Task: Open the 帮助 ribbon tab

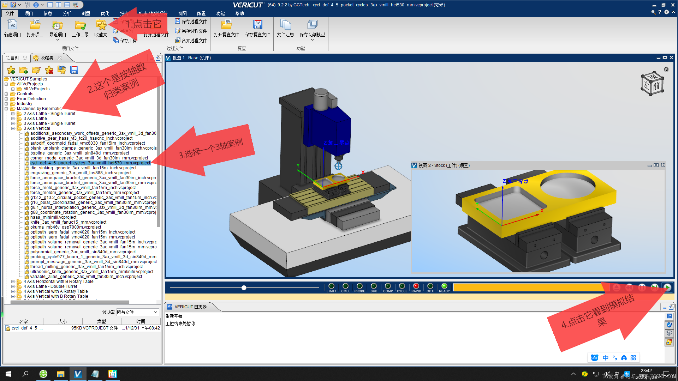Action: (x=240, y=13)
